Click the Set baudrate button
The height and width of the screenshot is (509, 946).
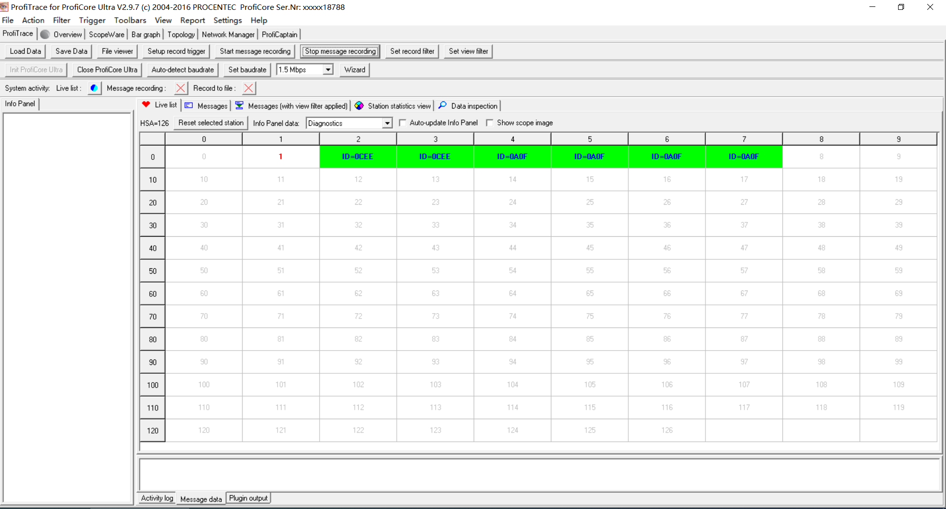(247, 70)
